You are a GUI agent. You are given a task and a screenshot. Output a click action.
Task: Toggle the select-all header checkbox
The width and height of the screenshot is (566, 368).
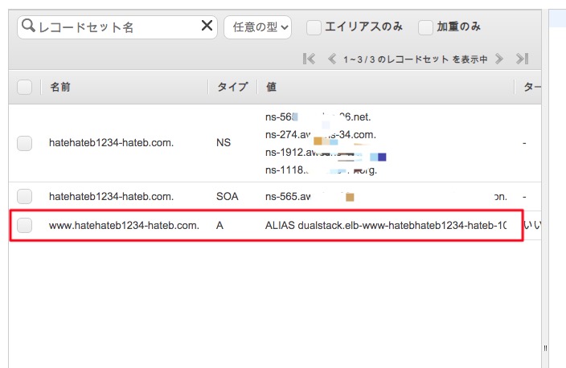pyautogui.click(x=25, y=87)
